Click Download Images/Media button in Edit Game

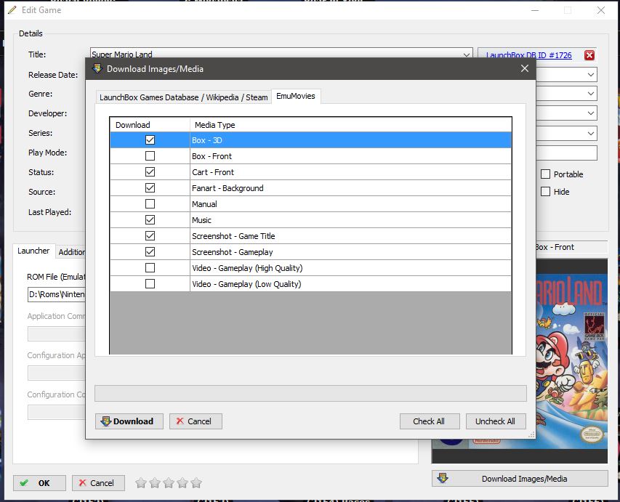click(520, 478)
